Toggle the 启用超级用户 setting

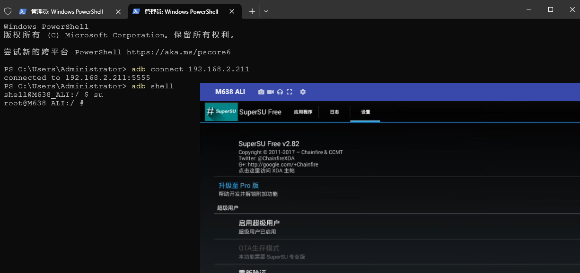click(397, 227)
